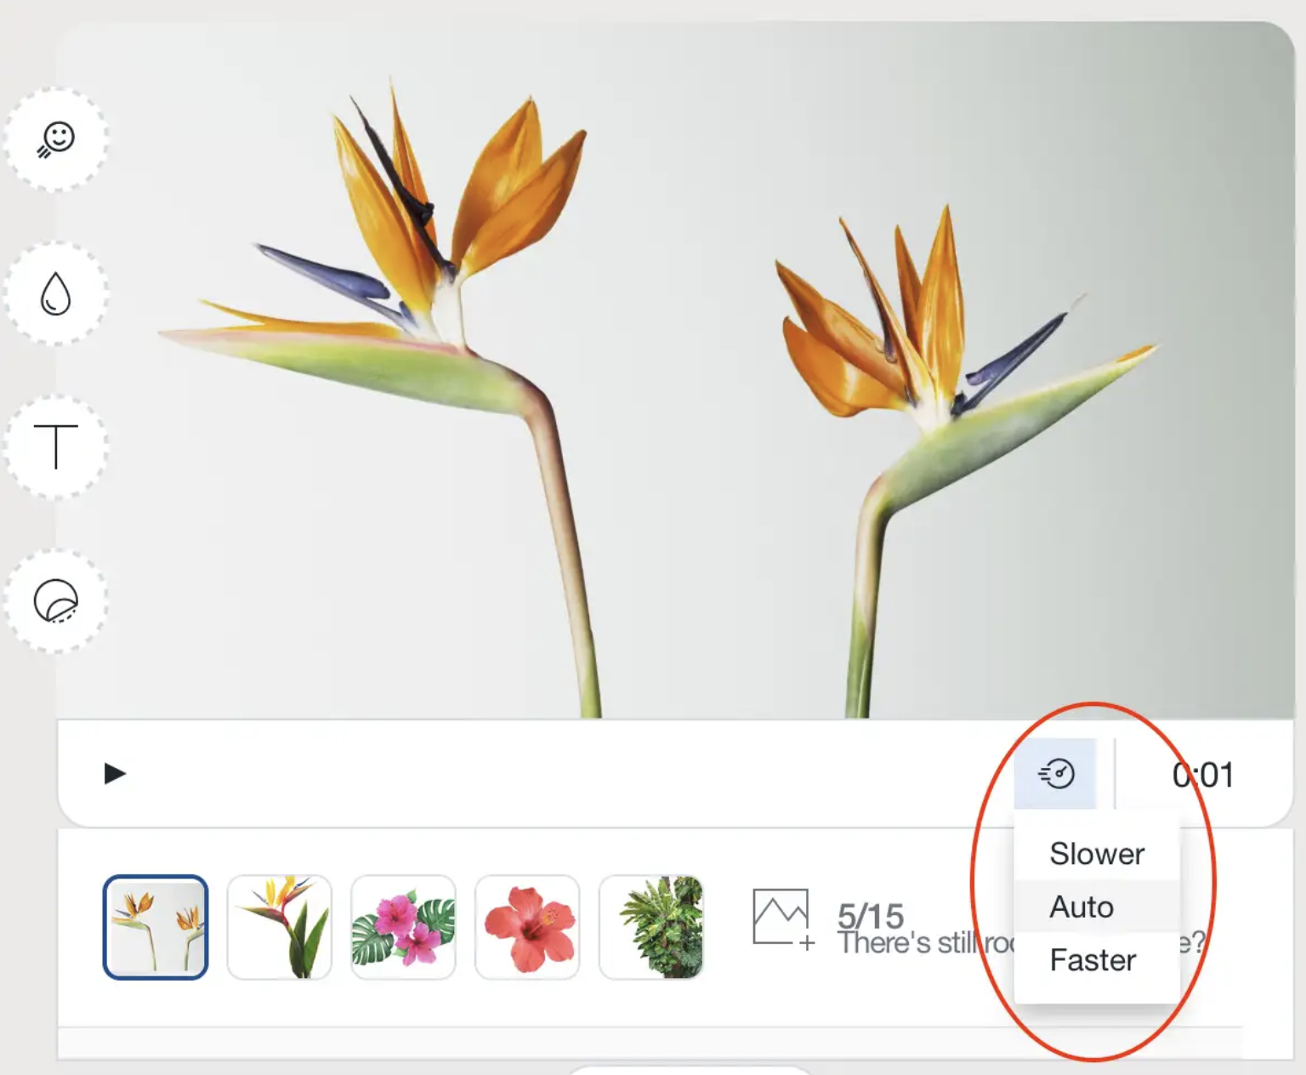Viewport: 1306px width, 1075px height.
Task: Select the water drop filter tool
Action: coord(56,293)
